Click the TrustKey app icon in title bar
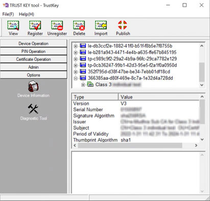 click(6, 5)
